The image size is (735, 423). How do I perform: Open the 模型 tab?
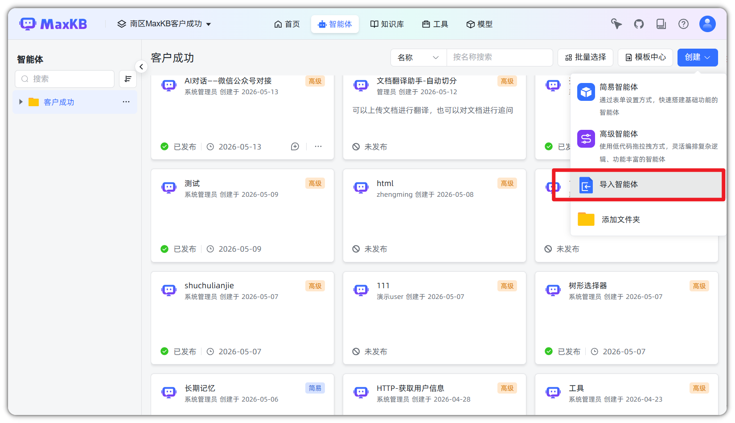click(479, 24)
